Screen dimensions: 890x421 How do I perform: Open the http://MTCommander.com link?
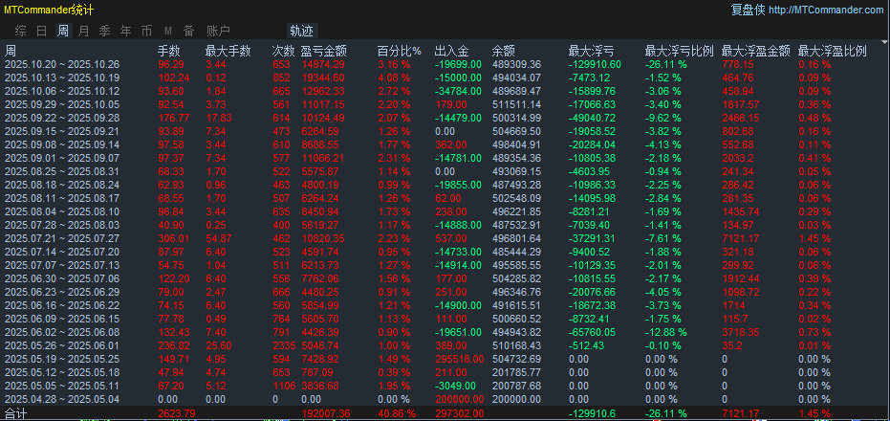coord(826,11)
